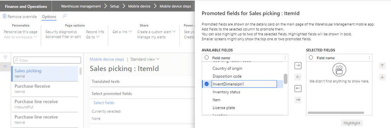Select Purchase Receive ItemId step

(45, 89)
